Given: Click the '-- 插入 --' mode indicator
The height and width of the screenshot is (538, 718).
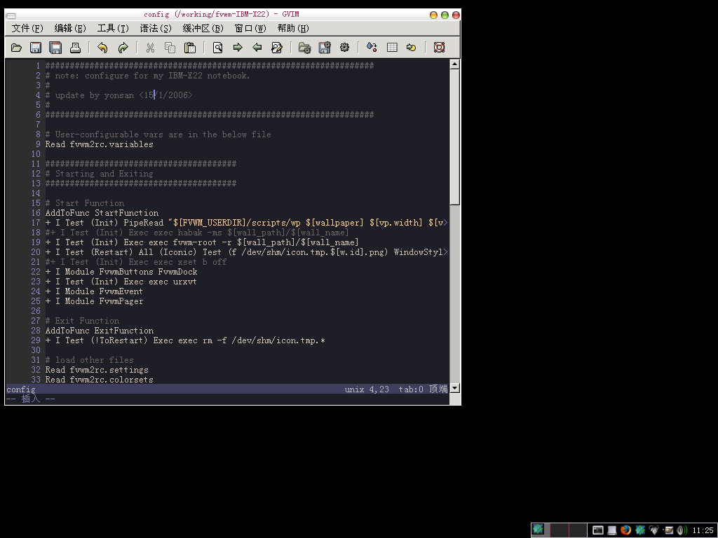Looking at the screenshot, I should point(31,399).
